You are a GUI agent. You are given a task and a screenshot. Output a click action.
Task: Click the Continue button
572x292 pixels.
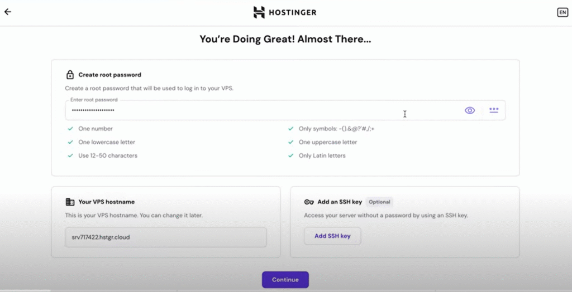[x=285, y=280]
